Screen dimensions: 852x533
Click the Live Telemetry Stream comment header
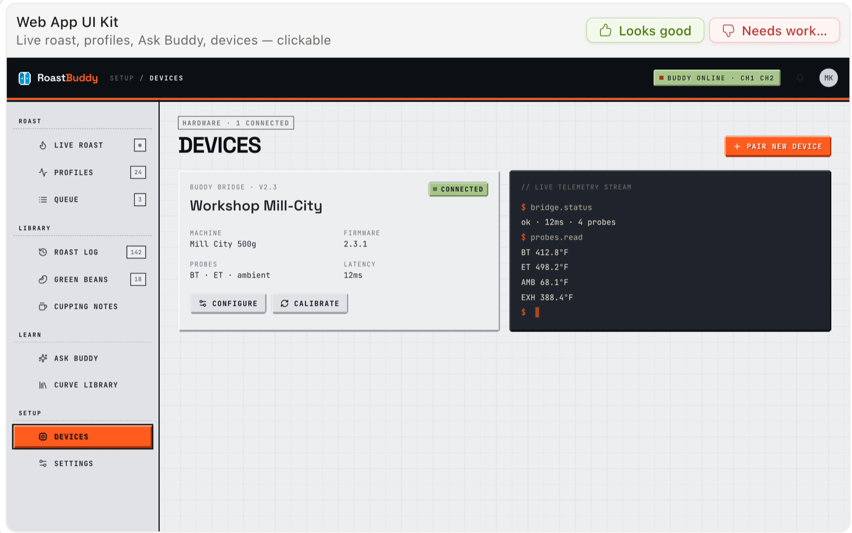(x=576, y=187)
